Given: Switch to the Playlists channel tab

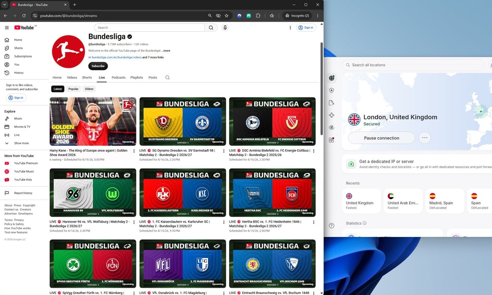Looking at the screenshot, I should coord(136,77).
